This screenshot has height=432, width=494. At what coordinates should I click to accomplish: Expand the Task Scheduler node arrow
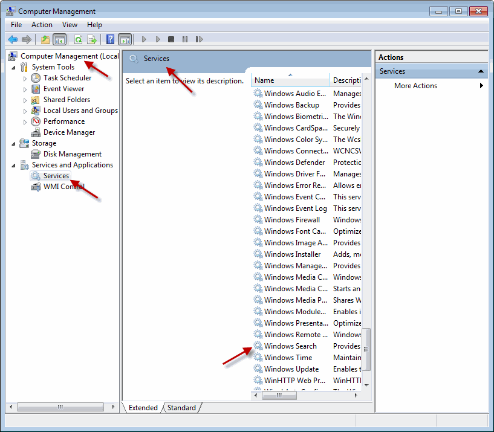coord(25,78)
